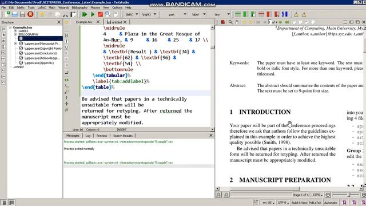Click the red Stop compile square

(x=101, y=14)
